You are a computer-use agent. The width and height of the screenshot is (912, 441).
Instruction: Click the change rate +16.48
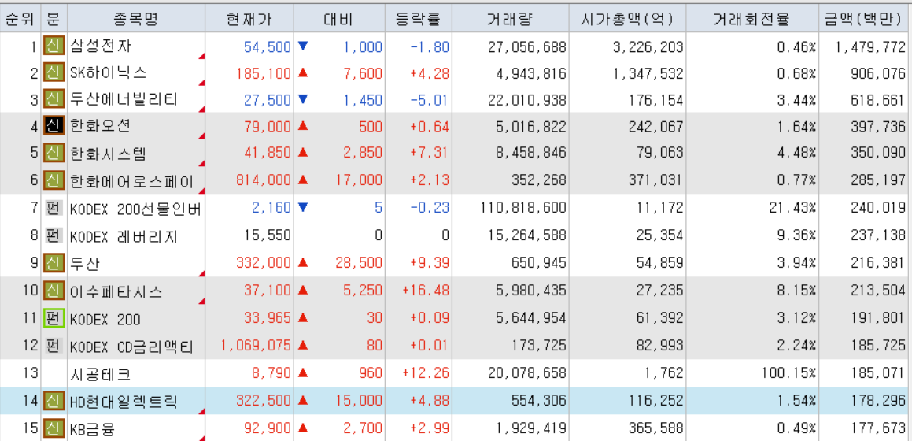pyautogui.click(x=426, y=291)
